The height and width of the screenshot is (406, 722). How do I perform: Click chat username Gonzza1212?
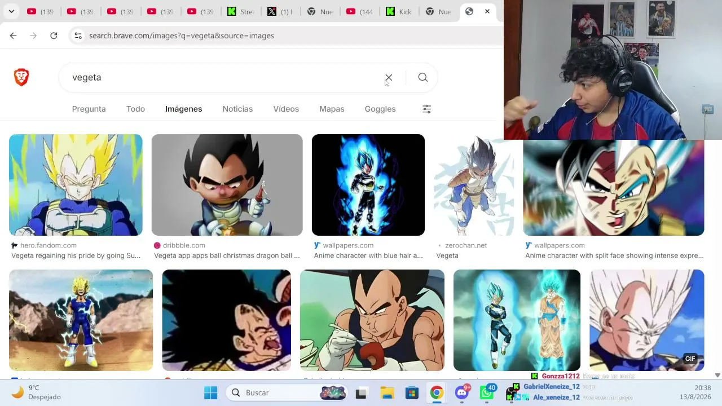coord(561,376)
